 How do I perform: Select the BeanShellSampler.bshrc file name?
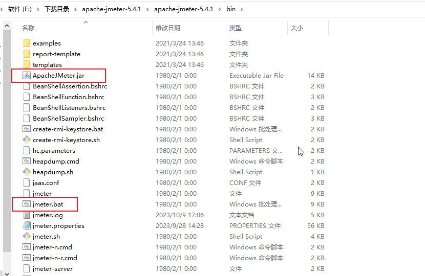(x=68, y=118)
